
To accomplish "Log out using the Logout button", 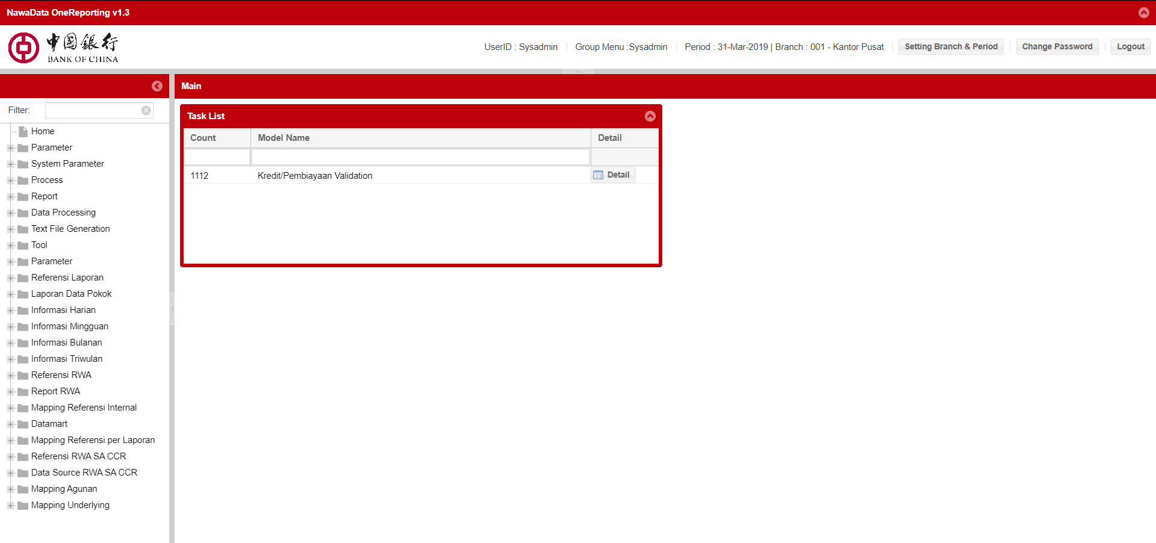I will (1130, 47).
